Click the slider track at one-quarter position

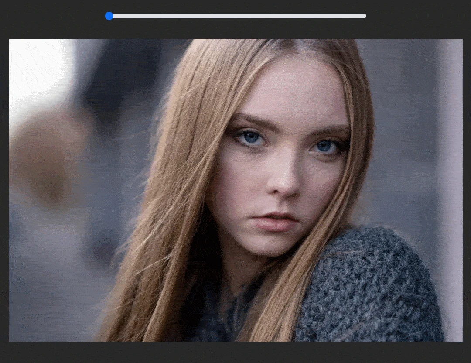(x=173, y=16)
